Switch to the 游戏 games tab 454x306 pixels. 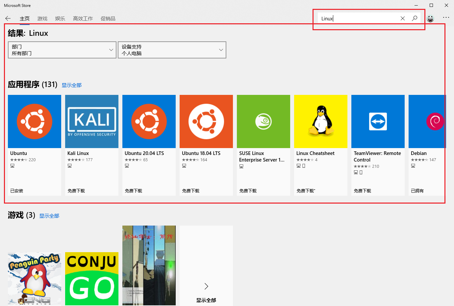pyautogui.click(x=42, y=19)
